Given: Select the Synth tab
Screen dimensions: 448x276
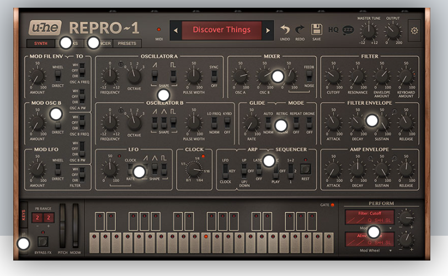Looking at the screenshot, I should 41,43.
